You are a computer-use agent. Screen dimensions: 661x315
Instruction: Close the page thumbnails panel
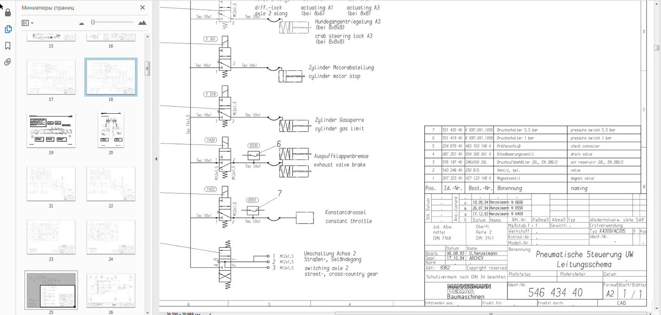click(142, 8)
